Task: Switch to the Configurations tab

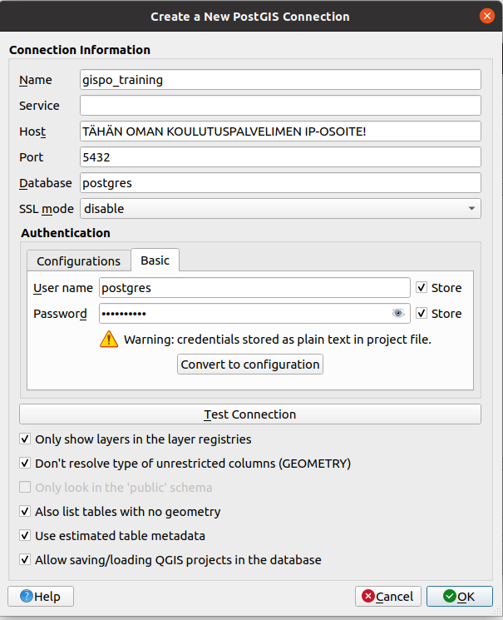Action: [x=78, y=261]
